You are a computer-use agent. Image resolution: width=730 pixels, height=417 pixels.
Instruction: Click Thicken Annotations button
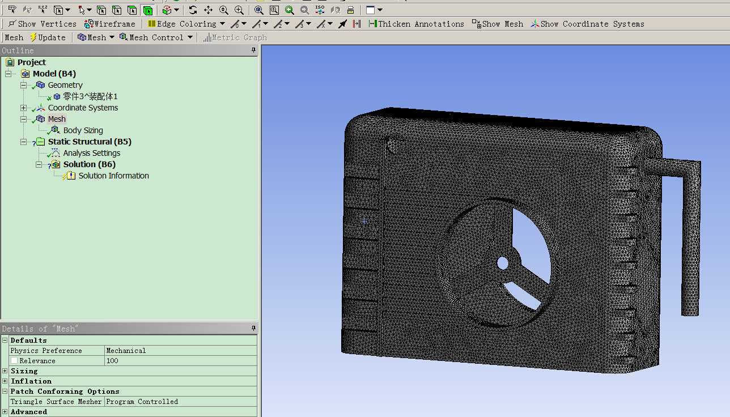click(x=416, y=24)
